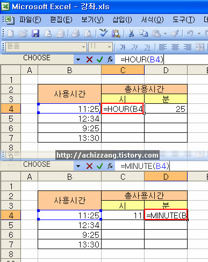Click the New workbook icon

[10, 33]
